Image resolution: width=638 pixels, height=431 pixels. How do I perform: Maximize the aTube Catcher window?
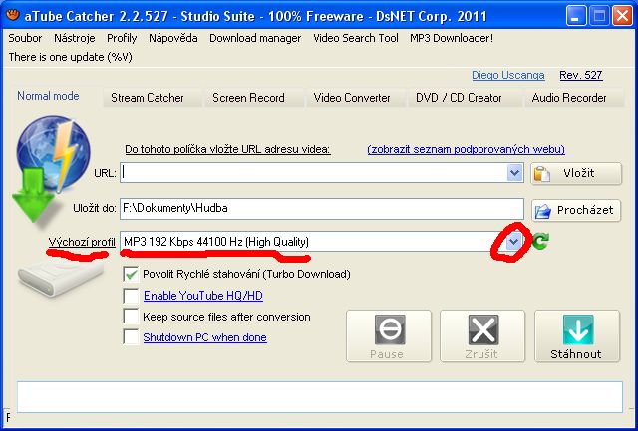click(599, 16)
